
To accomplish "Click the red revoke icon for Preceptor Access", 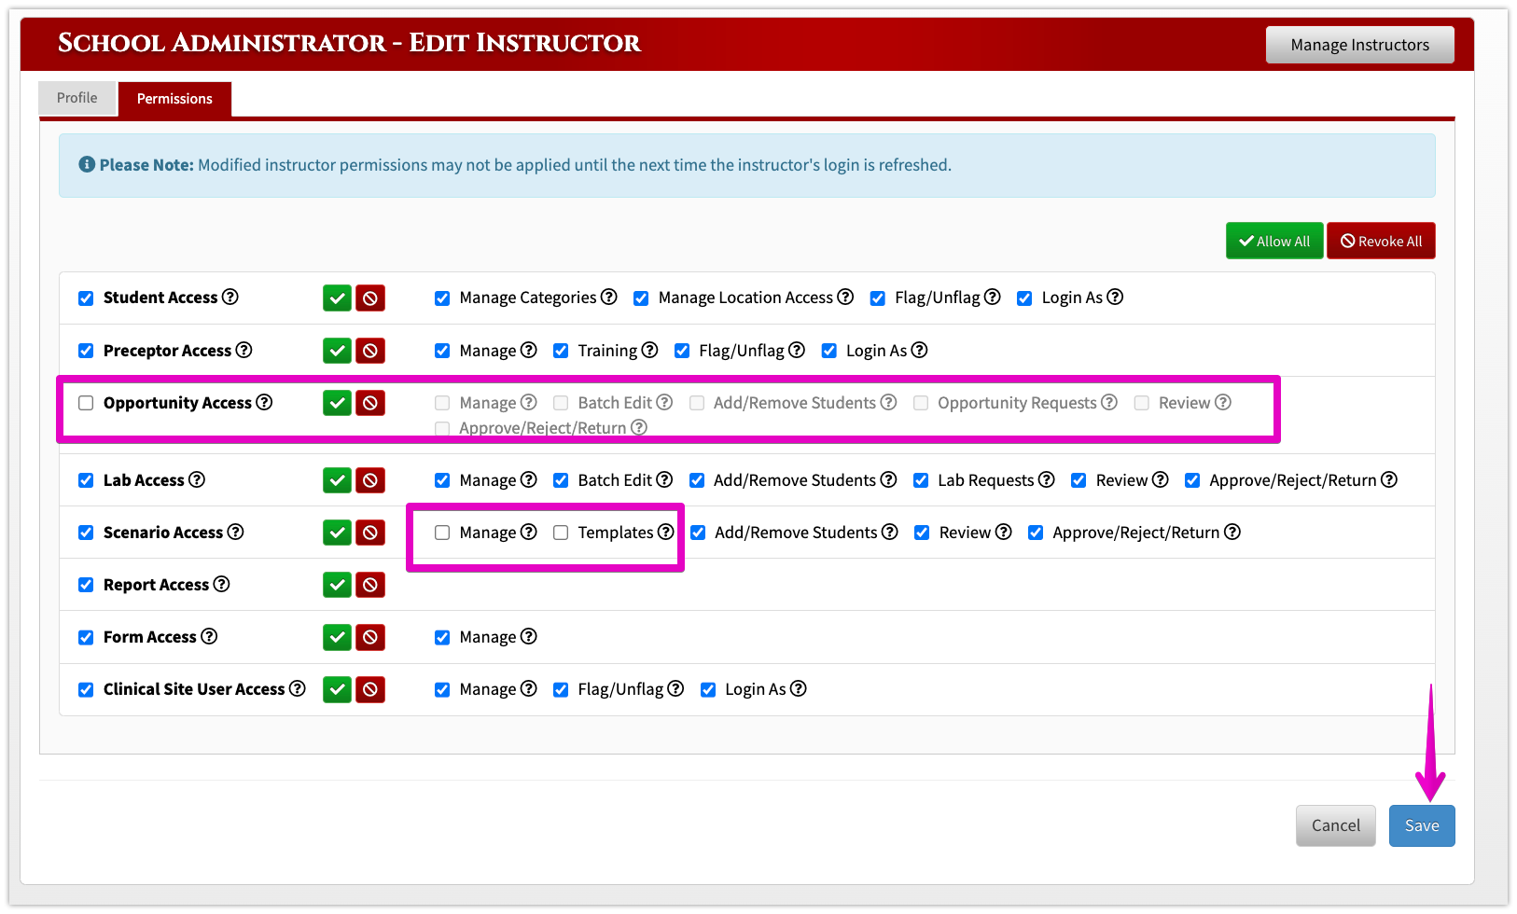I will pos(369,350).
